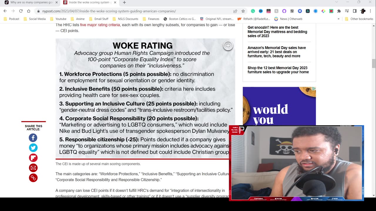Image resolution: width=376 pixels, height=211 pixels.
Task: Click the page vertical scrollbar thumb
Action: [x=374, y=63]
